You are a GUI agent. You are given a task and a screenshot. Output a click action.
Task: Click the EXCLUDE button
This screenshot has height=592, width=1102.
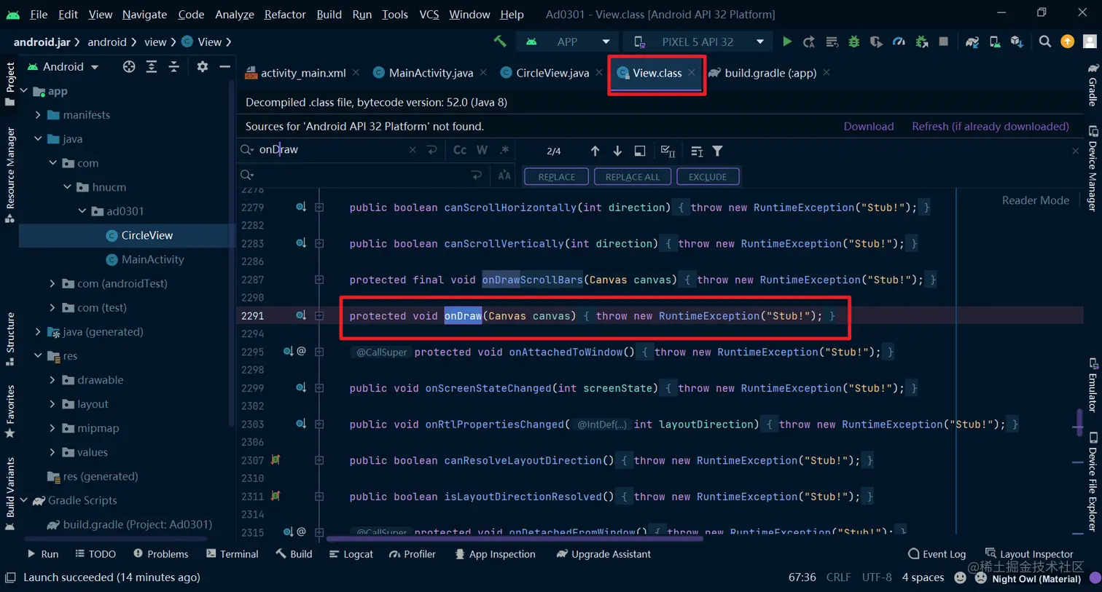click(708, 177)
